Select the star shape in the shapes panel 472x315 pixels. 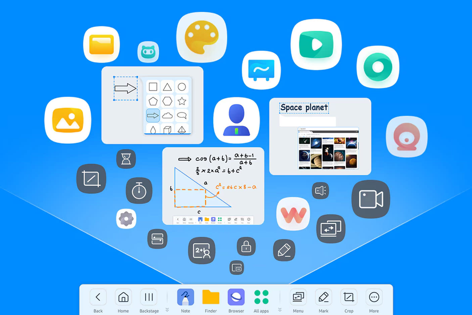click(182, 101)
